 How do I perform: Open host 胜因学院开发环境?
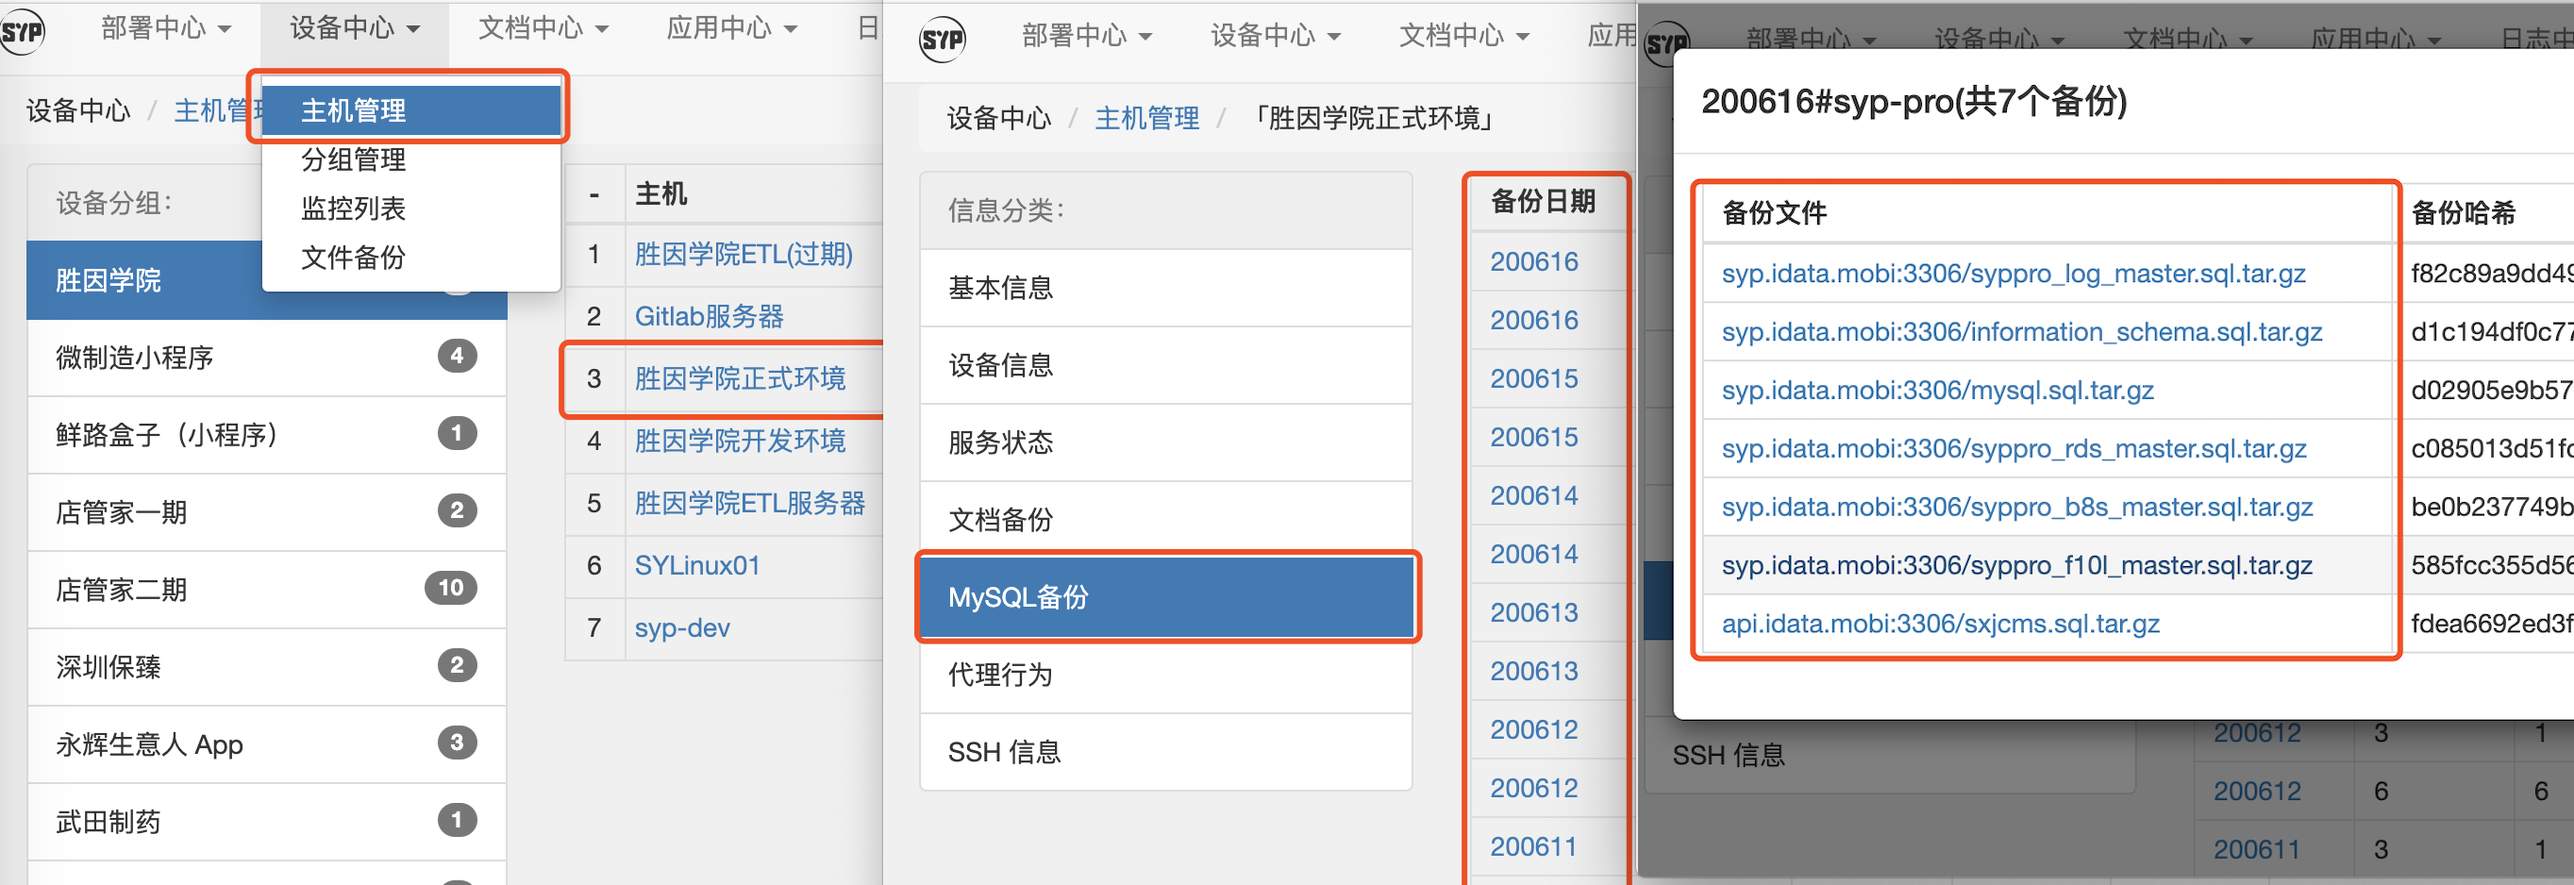[741, 441]
